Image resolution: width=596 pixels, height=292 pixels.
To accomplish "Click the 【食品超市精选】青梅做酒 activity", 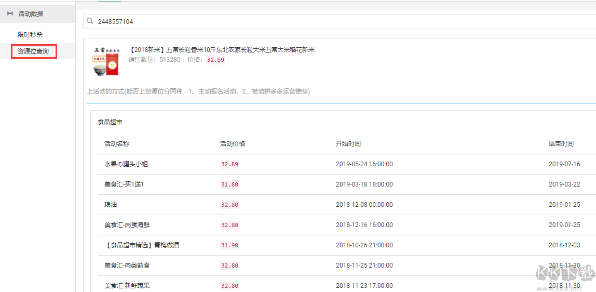I will click(142, 245).
